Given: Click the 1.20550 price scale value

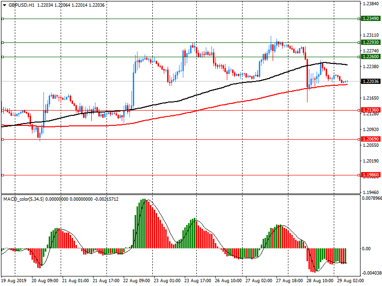Looking at the screenshot, I should tap(371, 145).
